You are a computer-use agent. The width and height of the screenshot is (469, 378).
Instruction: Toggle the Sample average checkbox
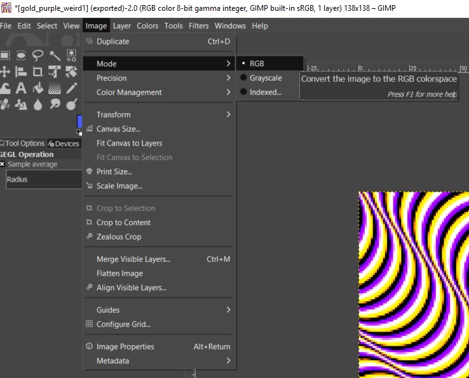tap(3, 164)
